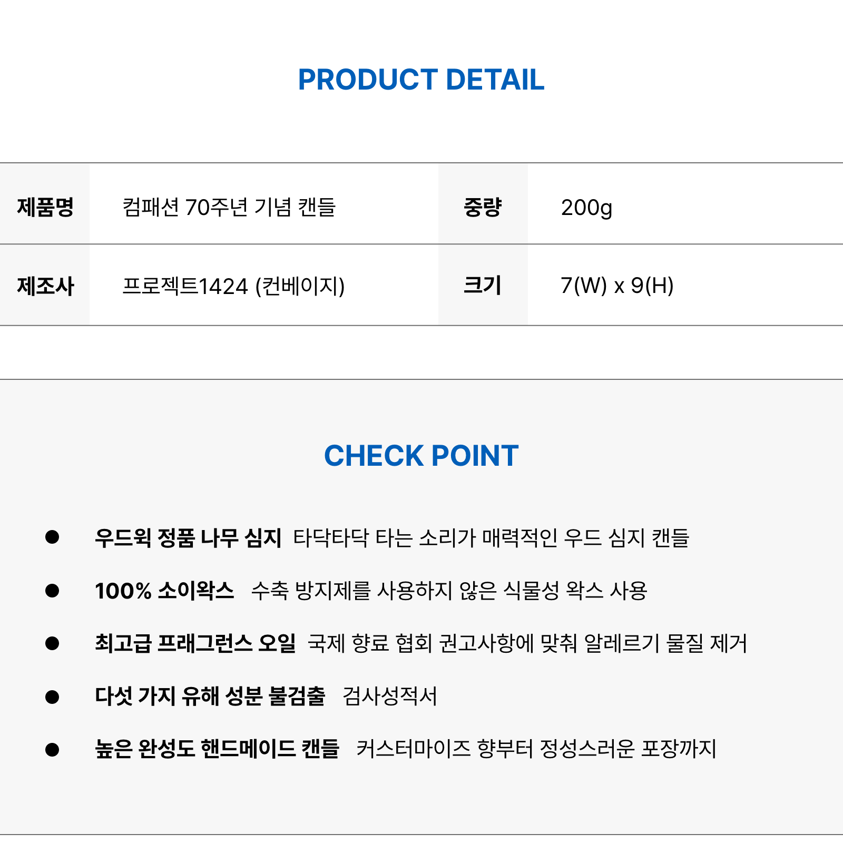Click the 200g weight value
Screen dimensions: 843x843
(x=586, y=208)
